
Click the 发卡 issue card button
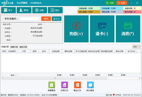pyautogui.click(x=8, y=10)
